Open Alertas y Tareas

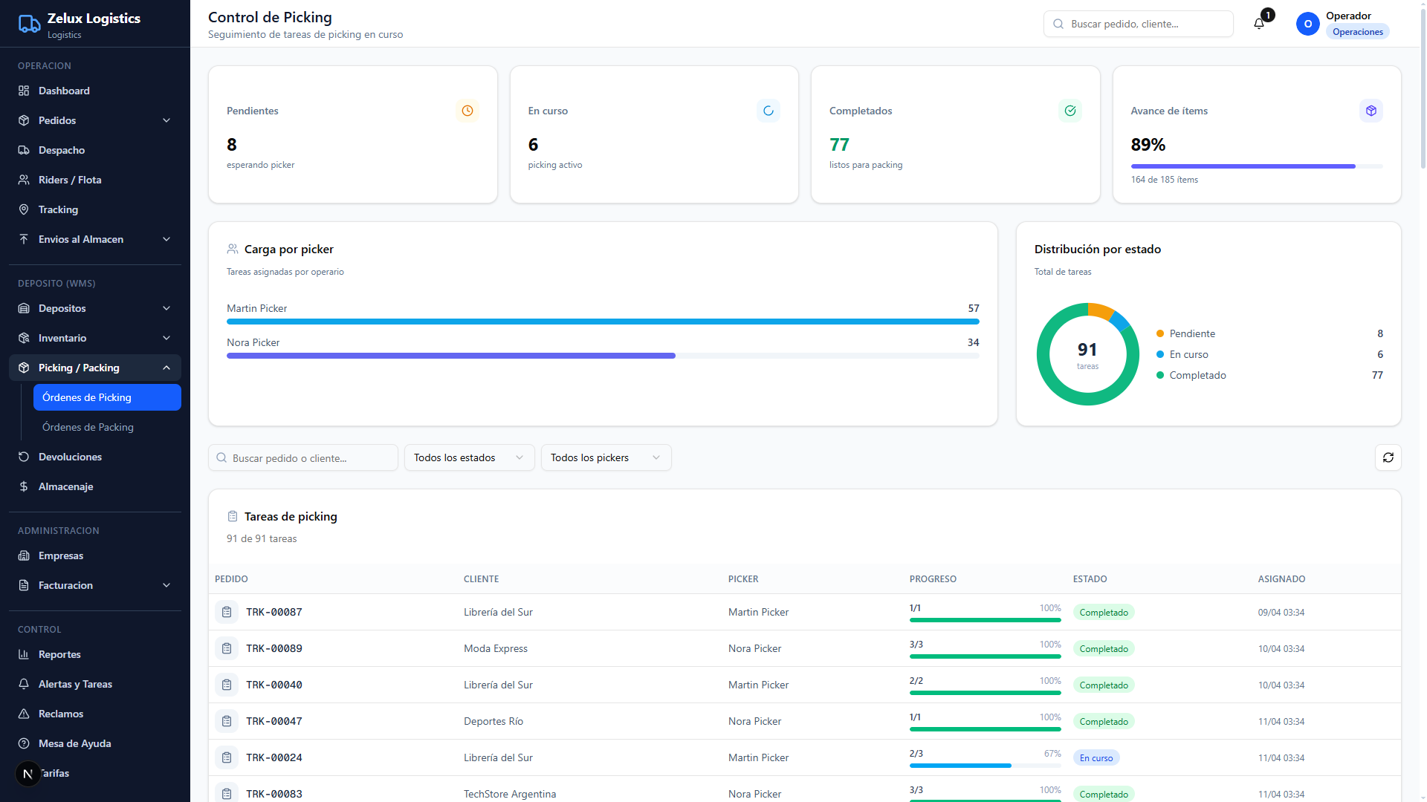pyautogui.click(x=95, y=684)
